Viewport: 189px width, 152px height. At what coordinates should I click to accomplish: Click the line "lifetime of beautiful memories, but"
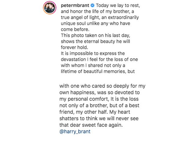[x=96, y=72]
